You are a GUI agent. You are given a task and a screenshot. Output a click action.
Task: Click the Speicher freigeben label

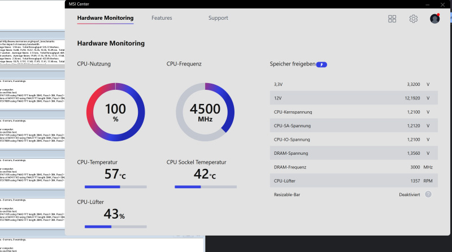click(292, 64)
